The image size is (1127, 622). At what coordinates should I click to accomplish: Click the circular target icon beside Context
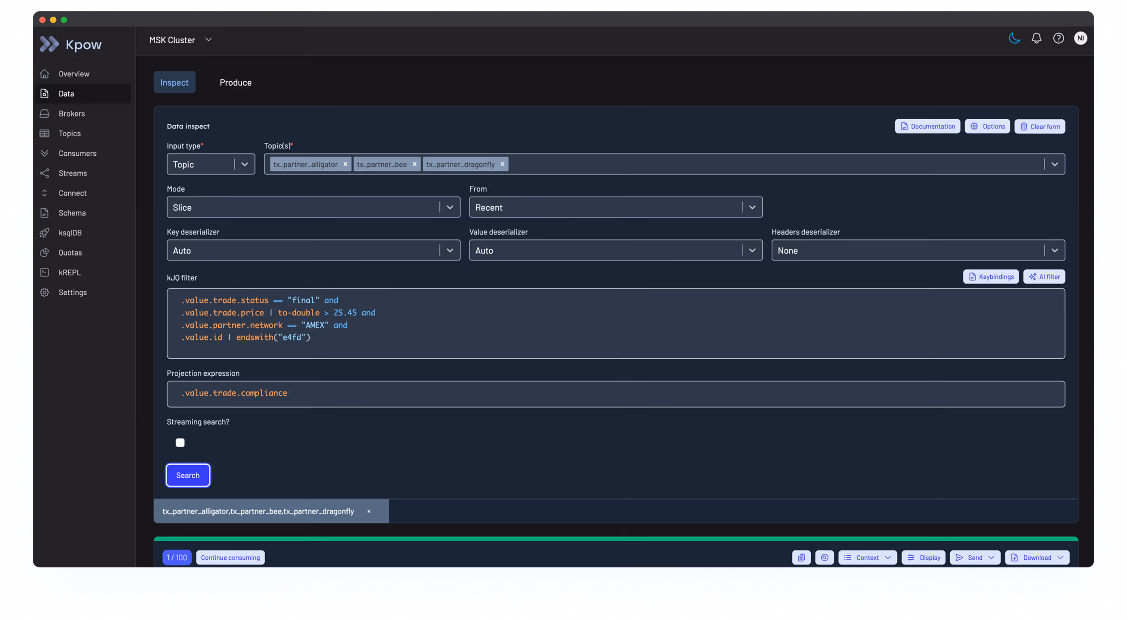tap(824, 557)
